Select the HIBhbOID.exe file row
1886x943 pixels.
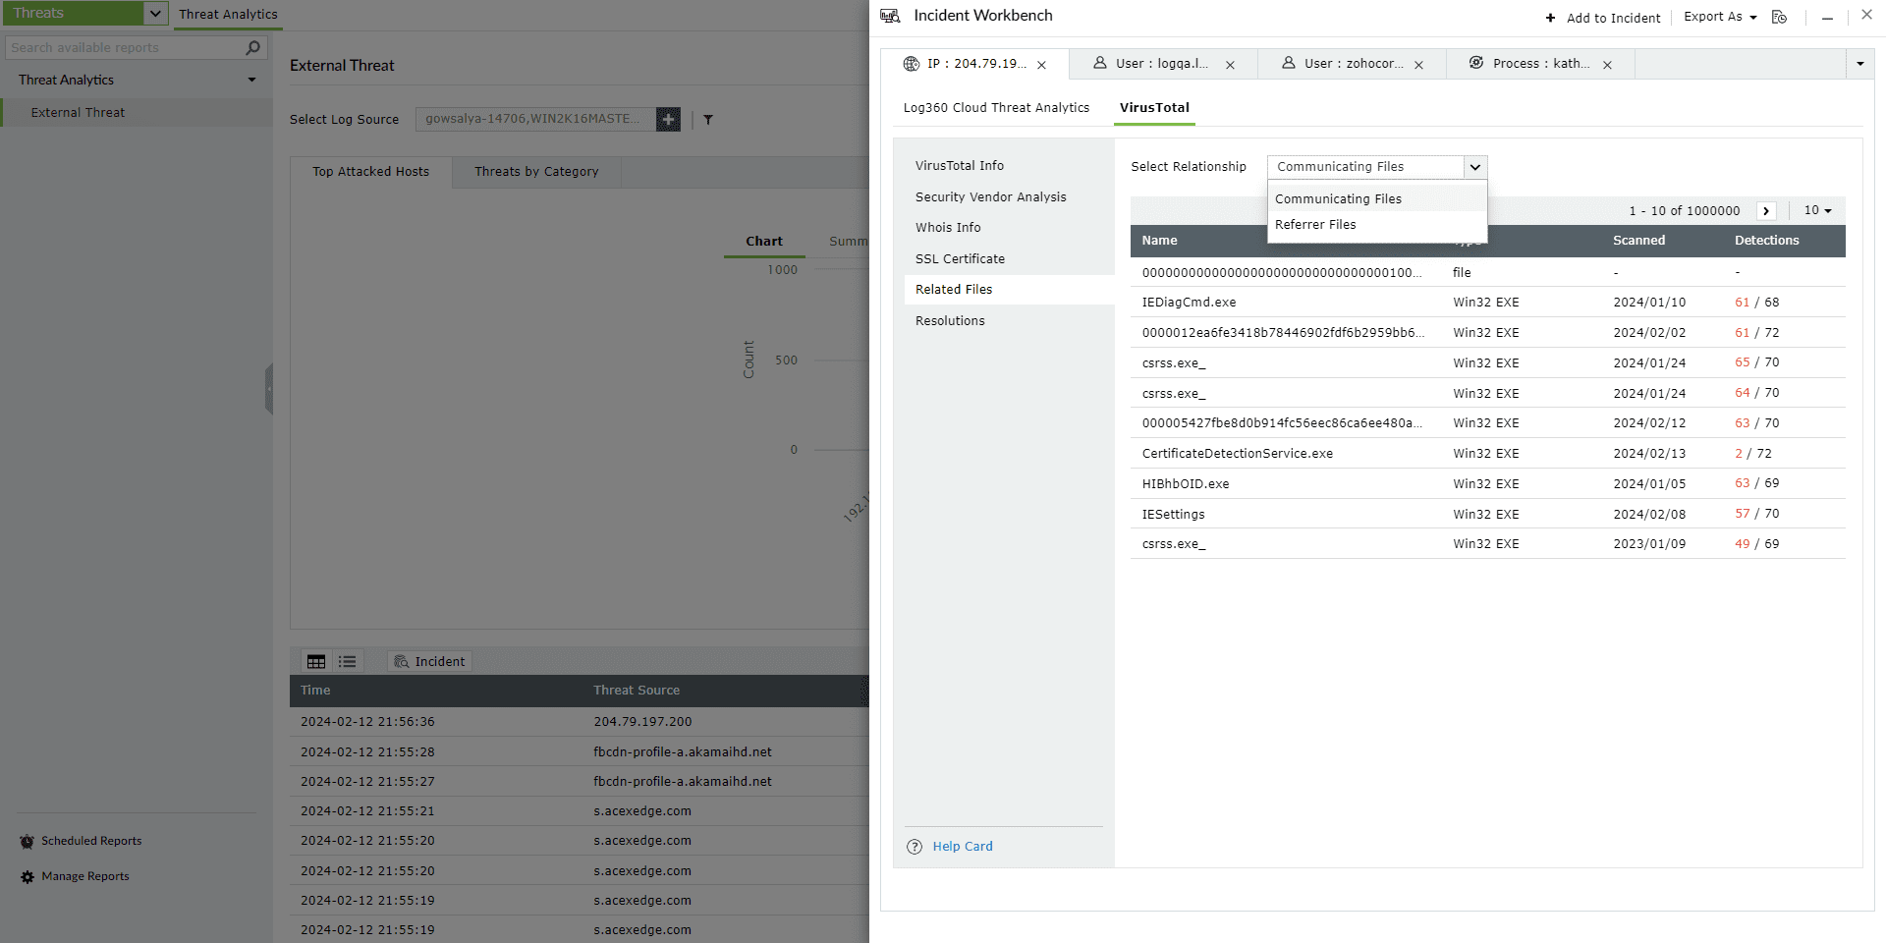pyautogui.click(x=1487, y=484)
